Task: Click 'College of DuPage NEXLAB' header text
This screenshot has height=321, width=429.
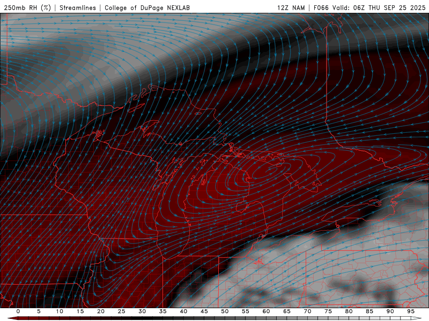Action: point(147,7)
